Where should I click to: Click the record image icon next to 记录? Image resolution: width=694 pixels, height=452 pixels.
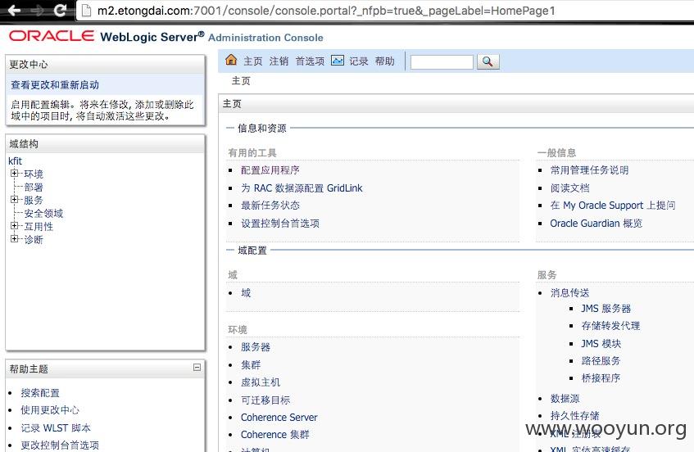(338, 61)
